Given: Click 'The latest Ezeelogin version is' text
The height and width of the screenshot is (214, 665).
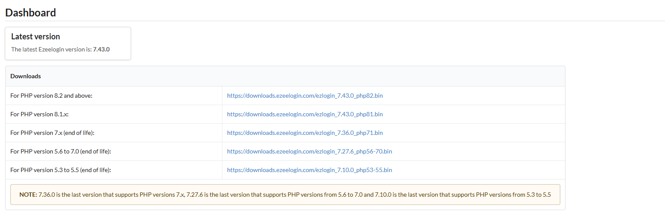Looking at the screenshot, I should [51, 49].
